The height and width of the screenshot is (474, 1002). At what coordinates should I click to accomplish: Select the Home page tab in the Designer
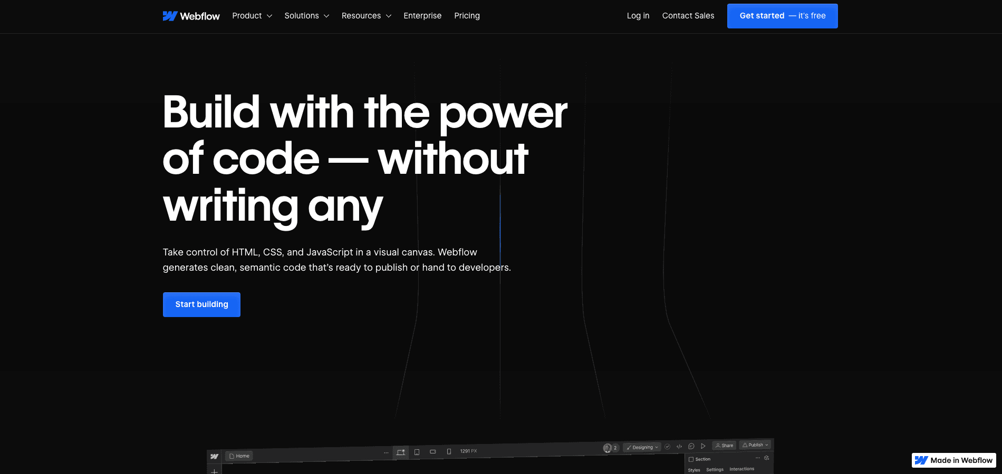pyautogui.click(x=239, y=456)
